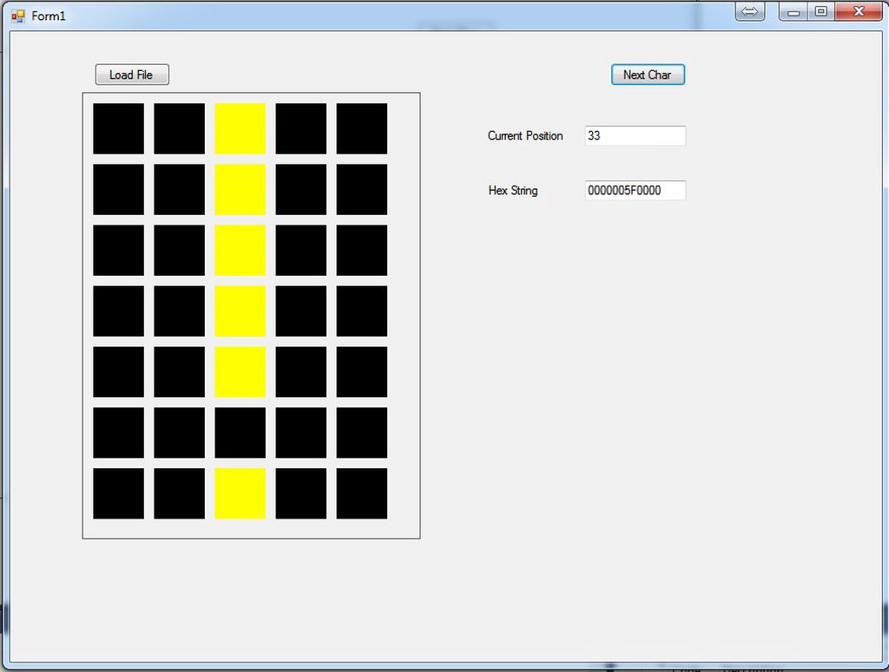
Task: Click the top-left black grid cell
Action: click(118, 128)
